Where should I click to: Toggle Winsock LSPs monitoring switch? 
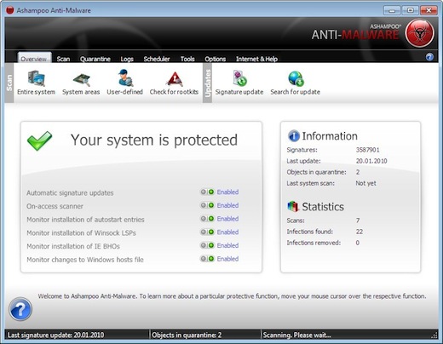tap(207, 232)
